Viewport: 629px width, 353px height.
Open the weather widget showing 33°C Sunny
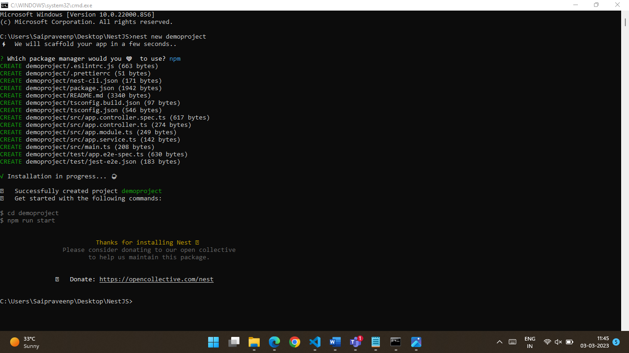25,342
